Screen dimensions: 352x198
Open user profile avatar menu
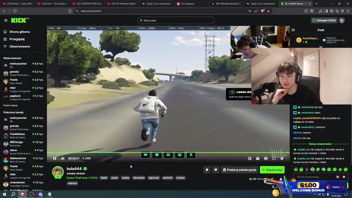pyautogui.click(x=342, y=20)
